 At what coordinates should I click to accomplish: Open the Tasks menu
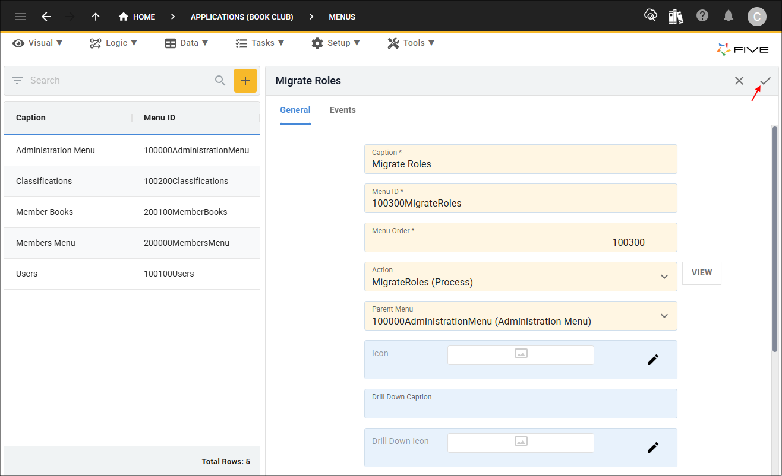tap(260, 43)
